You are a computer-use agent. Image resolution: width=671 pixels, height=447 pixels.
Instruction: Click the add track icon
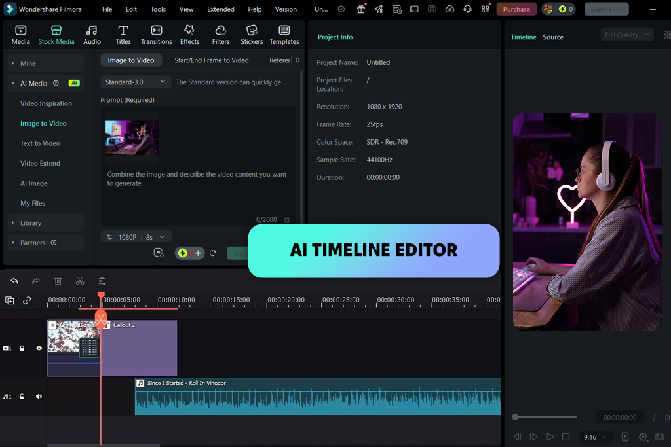[x=9, y=300]
